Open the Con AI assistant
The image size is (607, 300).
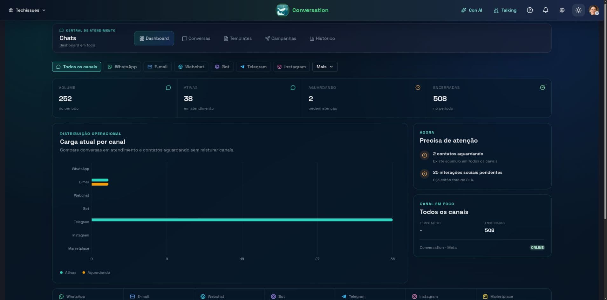pos(472,10)
